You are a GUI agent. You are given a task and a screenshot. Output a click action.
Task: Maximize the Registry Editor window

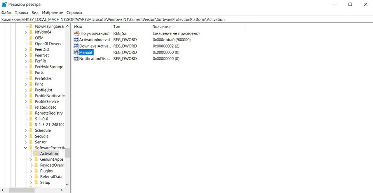350,4
